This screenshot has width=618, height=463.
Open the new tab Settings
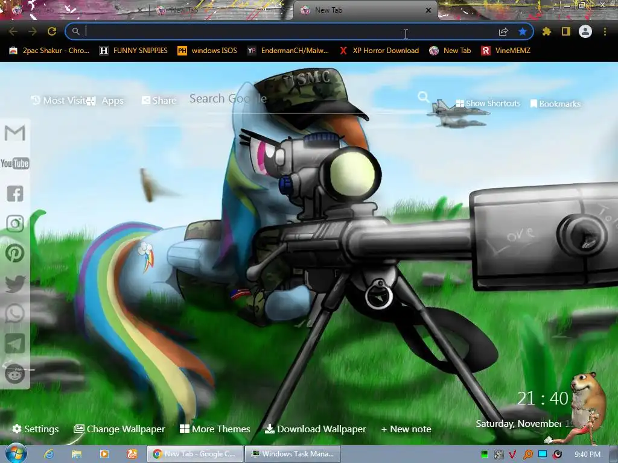tap(36, 429)
